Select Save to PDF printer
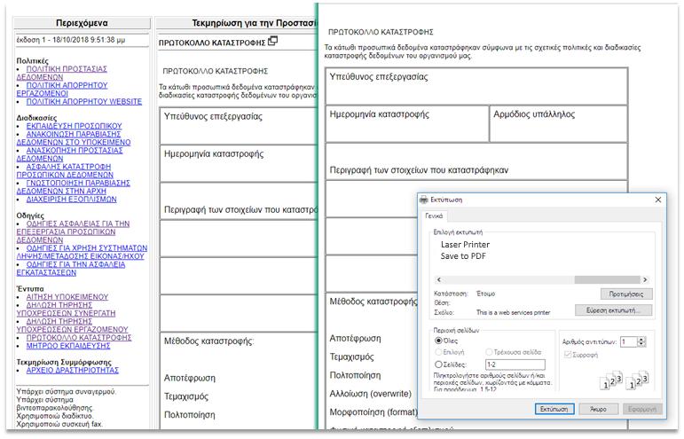 463,256
